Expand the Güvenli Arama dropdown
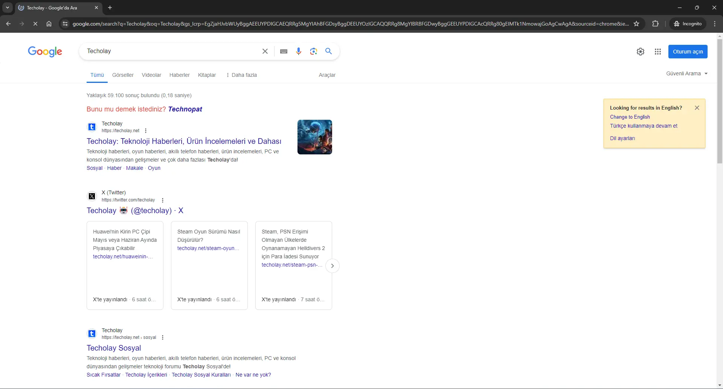The image size is (723, 389). tap(687, 73)
